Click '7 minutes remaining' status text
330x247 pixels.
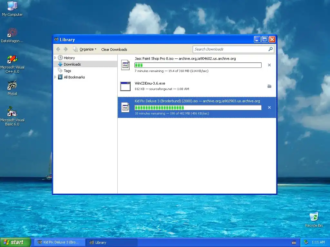(149, 71)
